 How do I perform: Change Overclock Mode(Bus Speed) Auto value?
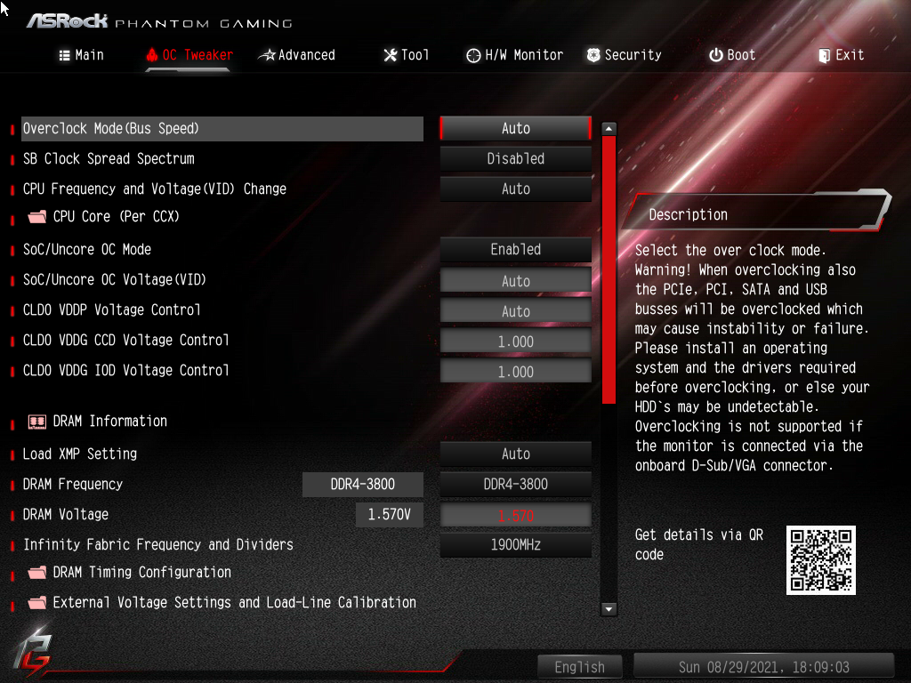pyautogui.click(x=516, y=128)
